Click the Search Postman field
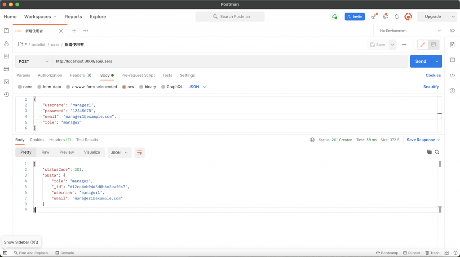The image size is (460, 257). pos(230,17)
